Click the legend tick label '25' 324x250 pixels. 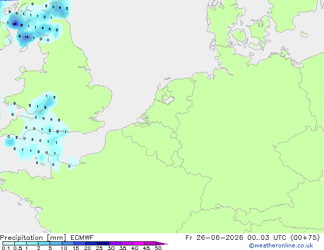[99, 248]
